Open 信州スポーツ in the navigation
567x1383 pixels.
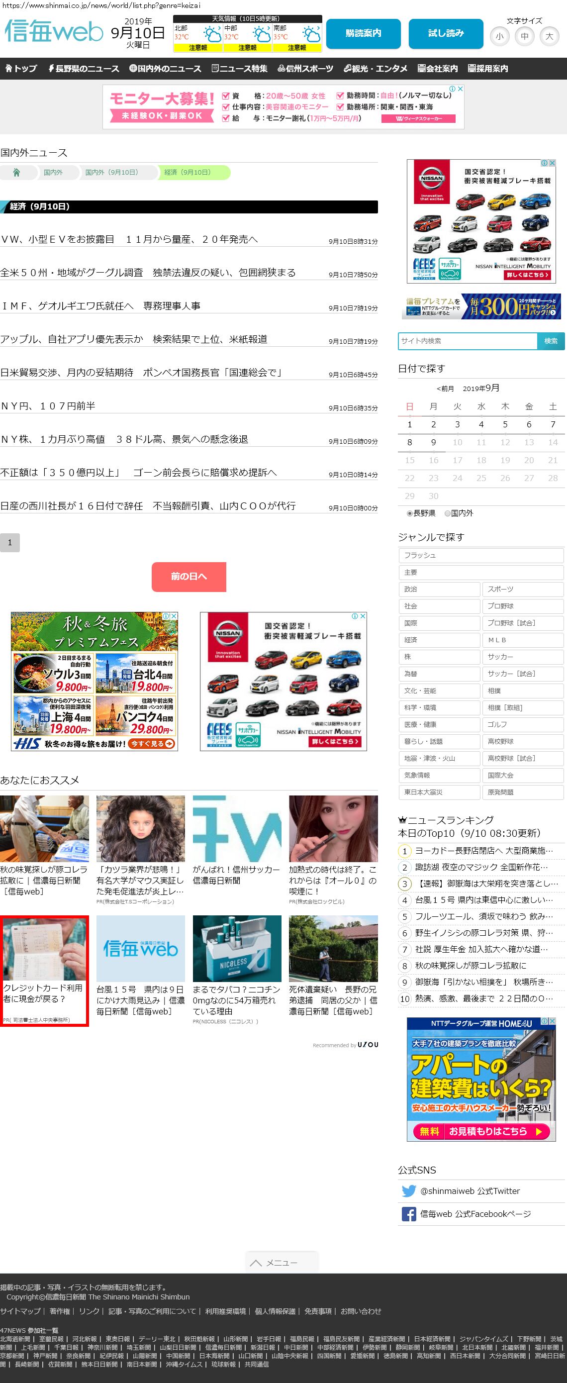(305, 68)
